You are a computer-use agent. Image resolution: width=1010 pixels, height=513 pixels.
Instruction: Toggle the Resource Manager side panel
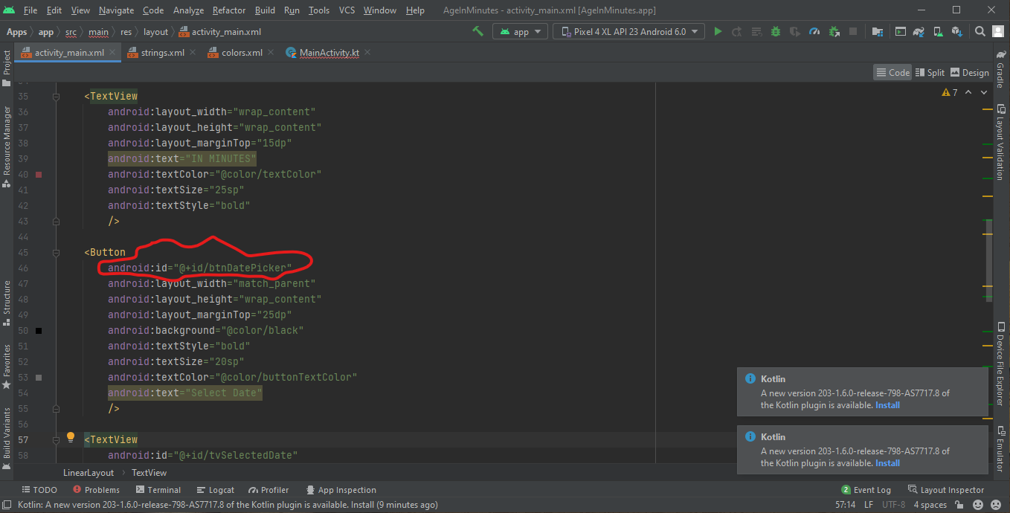coord(7,146)
